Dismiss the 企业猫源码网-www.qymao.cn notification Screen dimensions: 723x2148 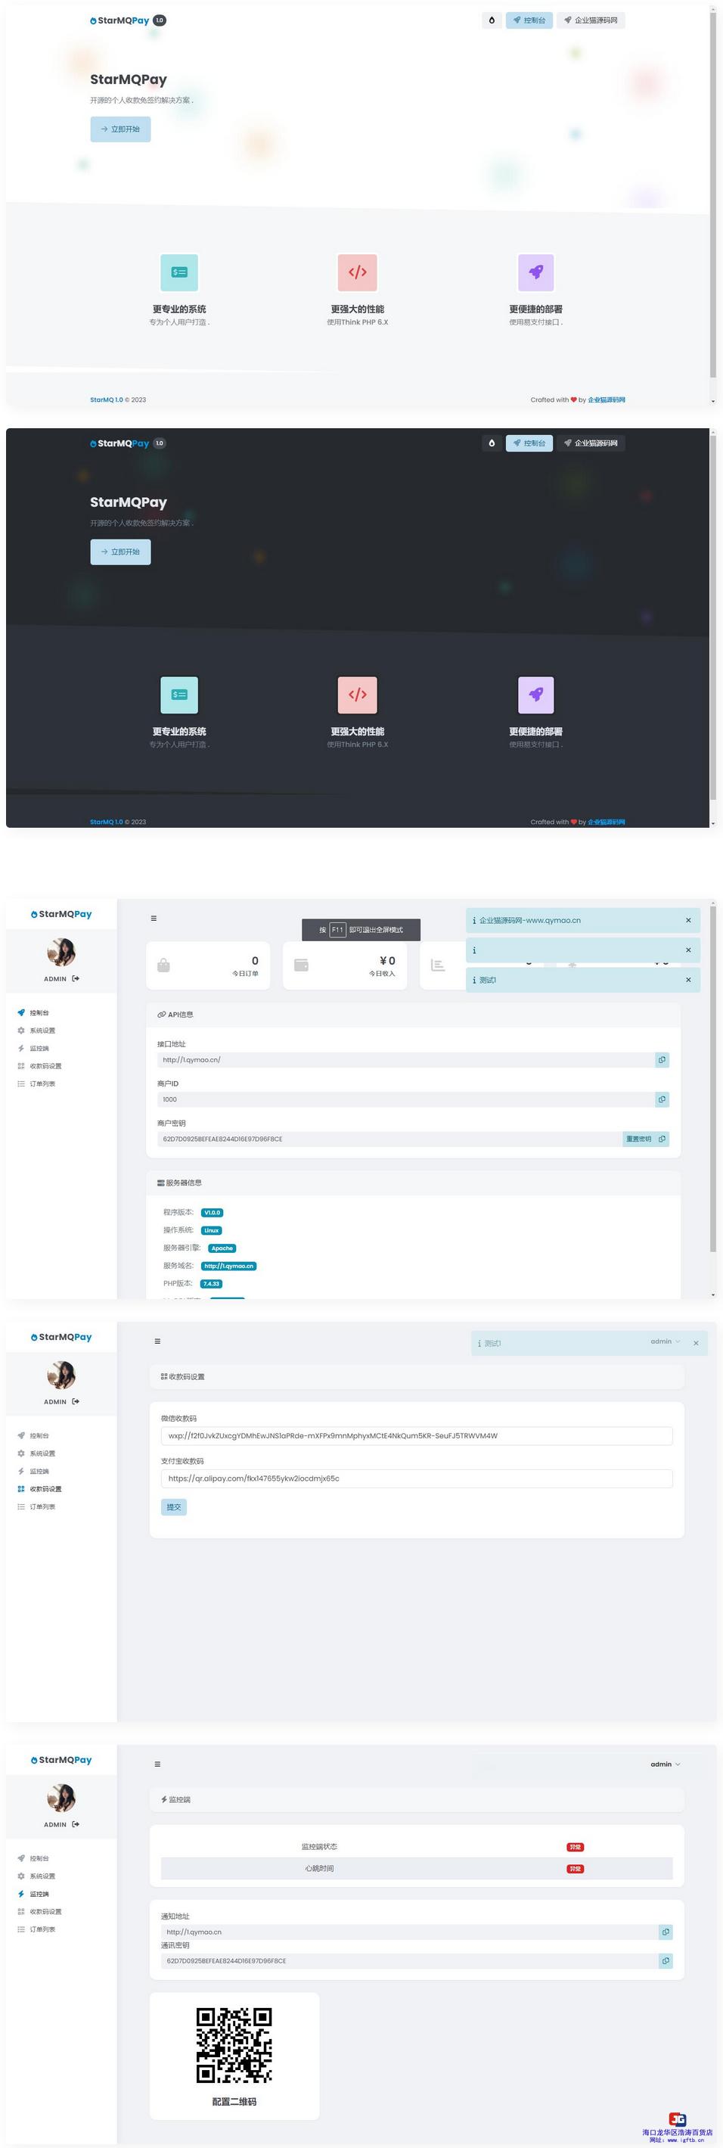[x=688, y=921]
